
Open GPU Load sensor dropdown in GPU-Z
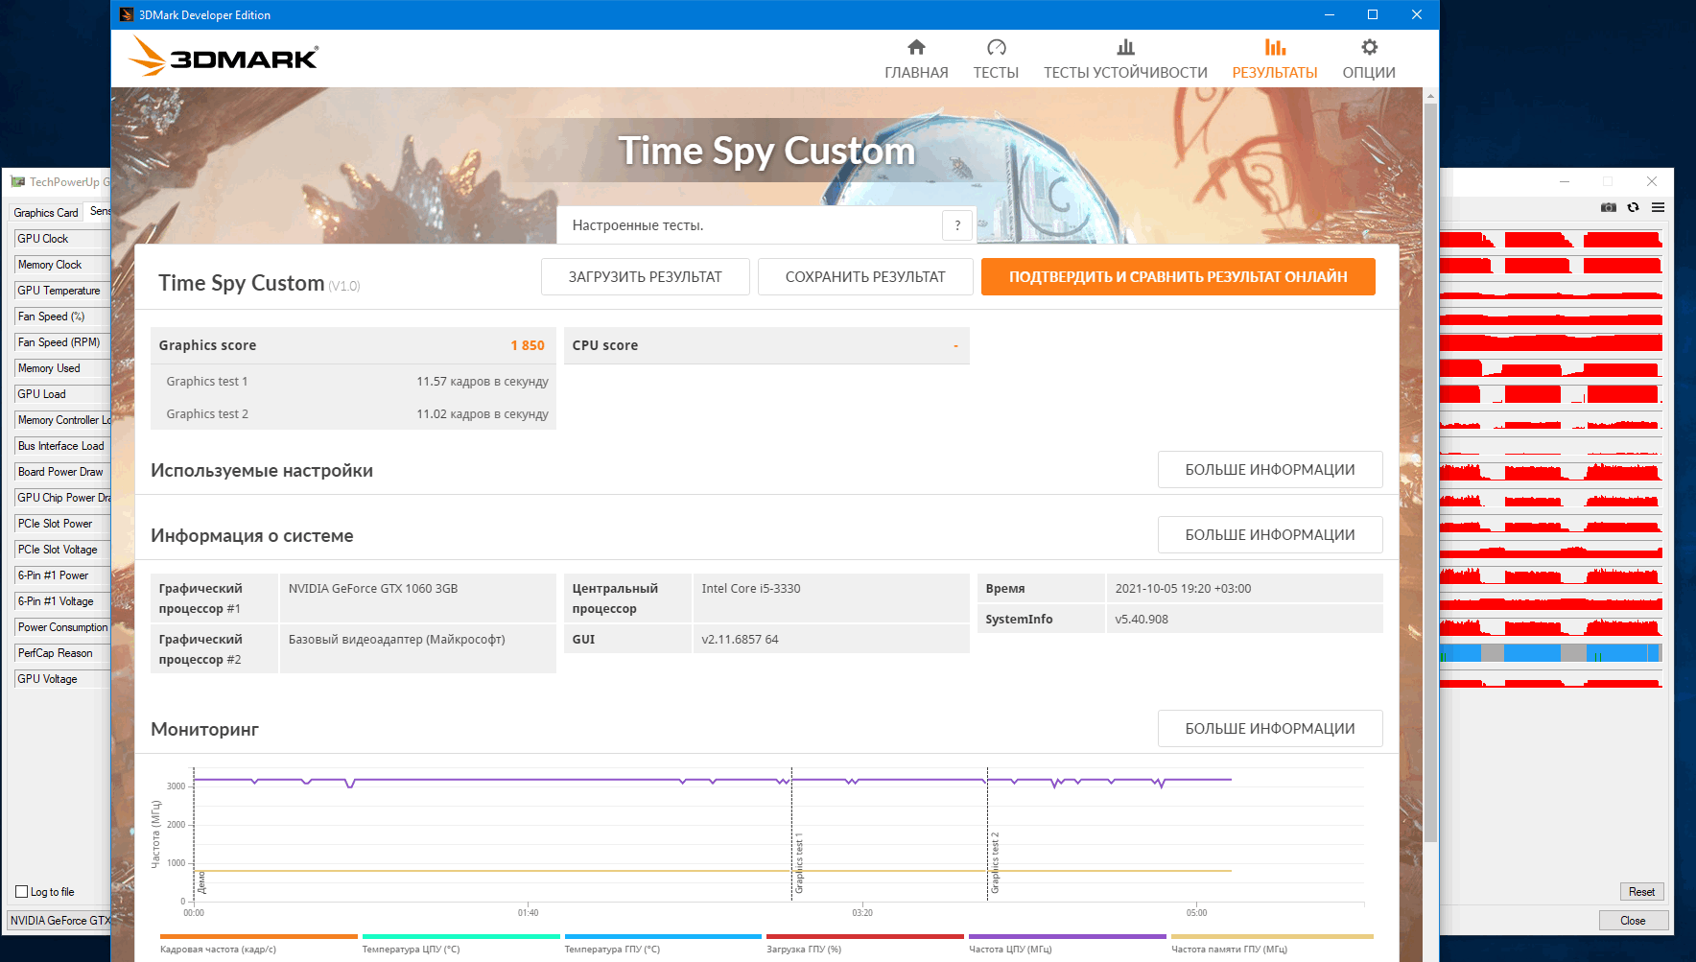pyautogui.click(x=62, y=394)
